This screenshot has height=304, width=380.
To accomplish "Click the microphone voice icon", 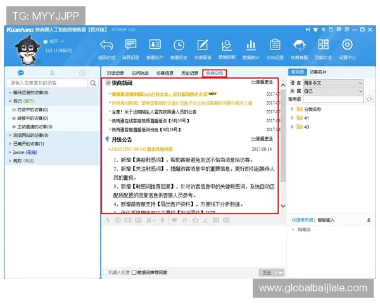I will pyautogui.click(x=163, y=220).
